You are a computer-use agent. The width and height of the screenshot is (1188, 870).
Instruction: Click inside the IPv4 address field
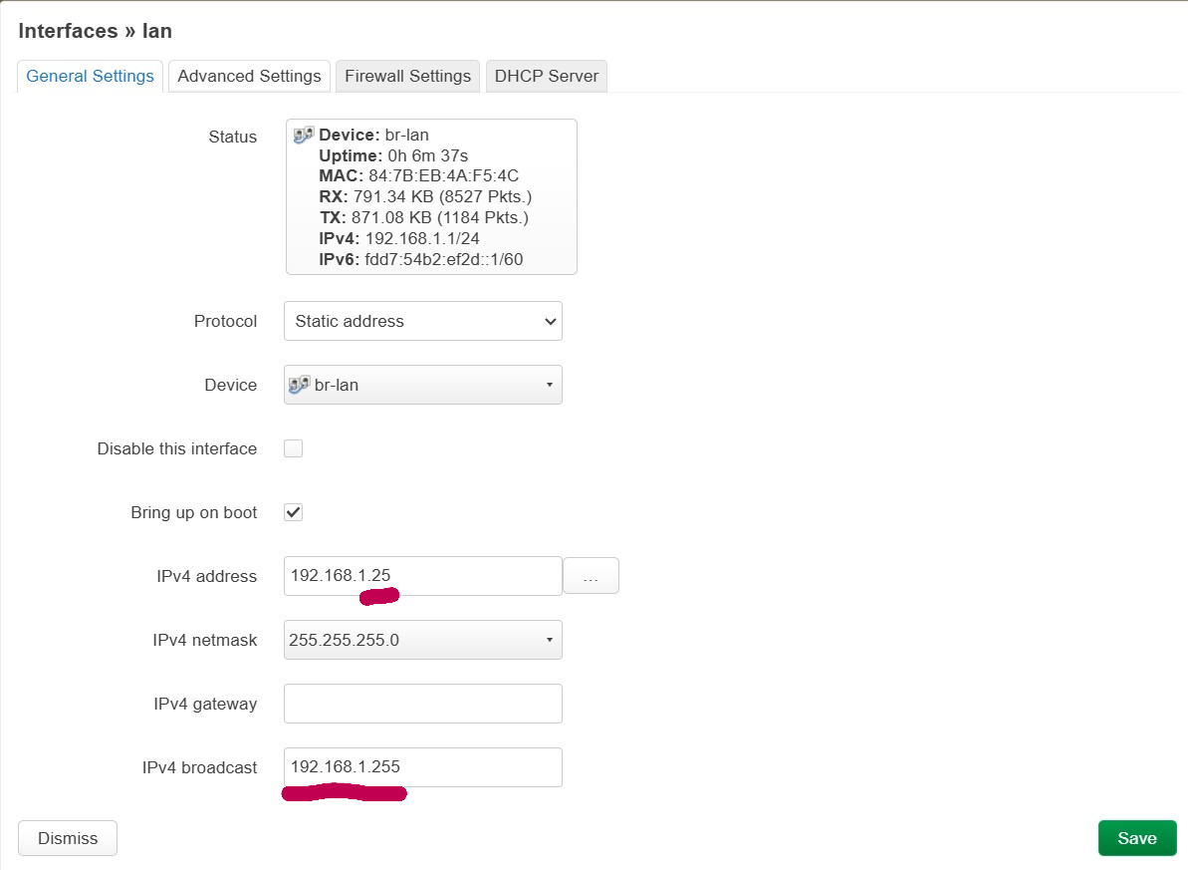[423, 576]
